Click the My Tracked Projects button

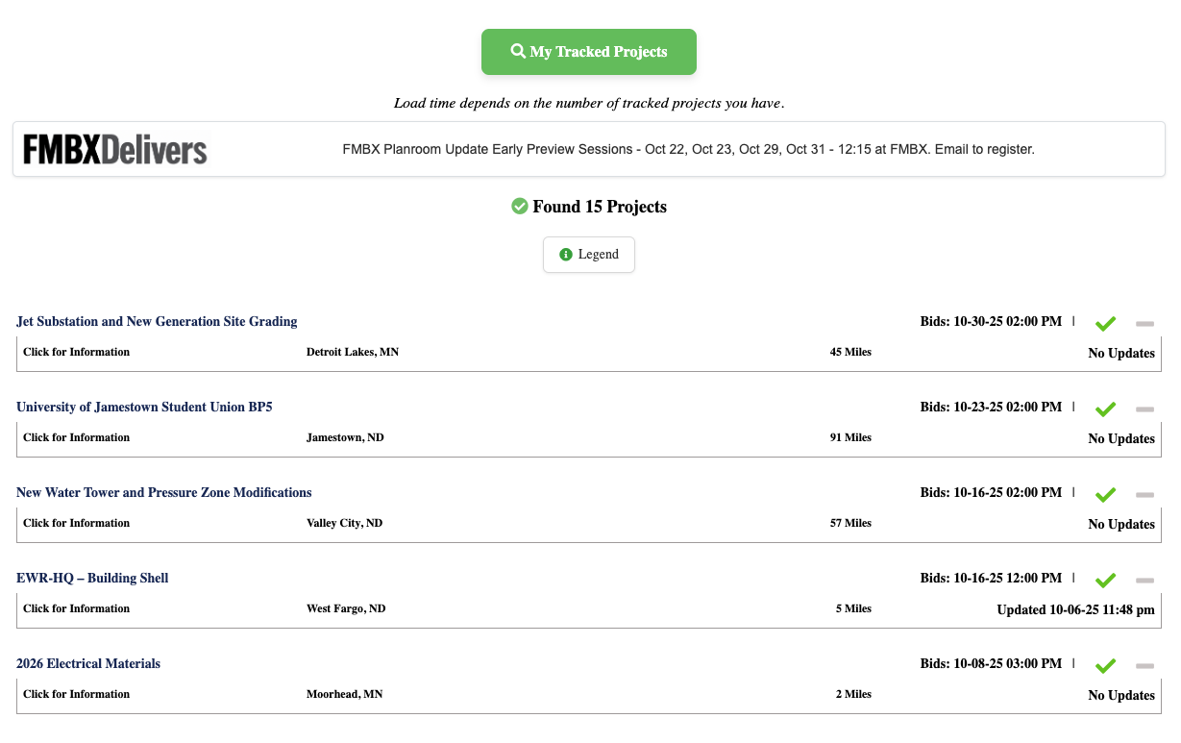tap(588, 52)
